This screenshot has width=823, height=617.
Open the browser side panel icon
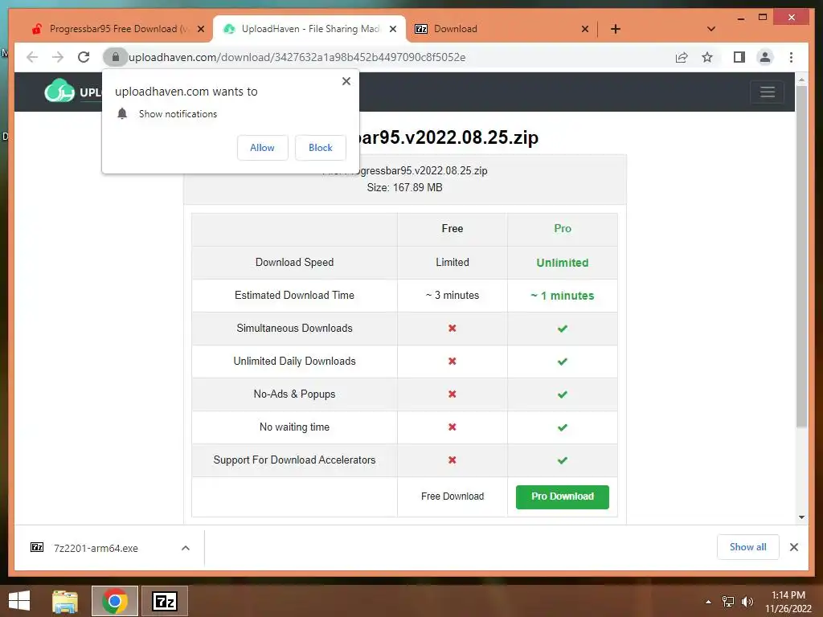739,57
